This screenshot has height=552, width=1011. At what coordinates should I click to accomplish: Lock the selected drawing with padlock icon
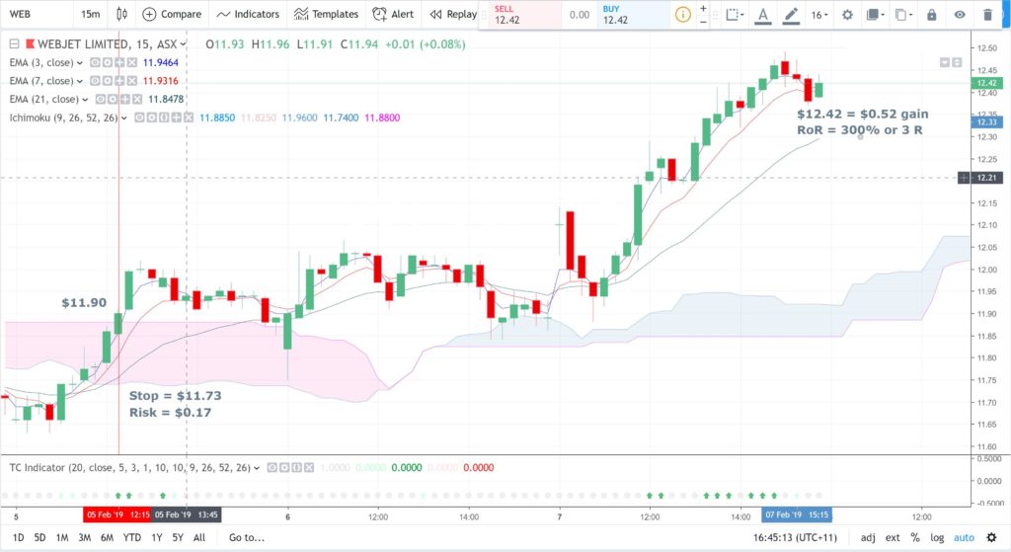point(931,15)
